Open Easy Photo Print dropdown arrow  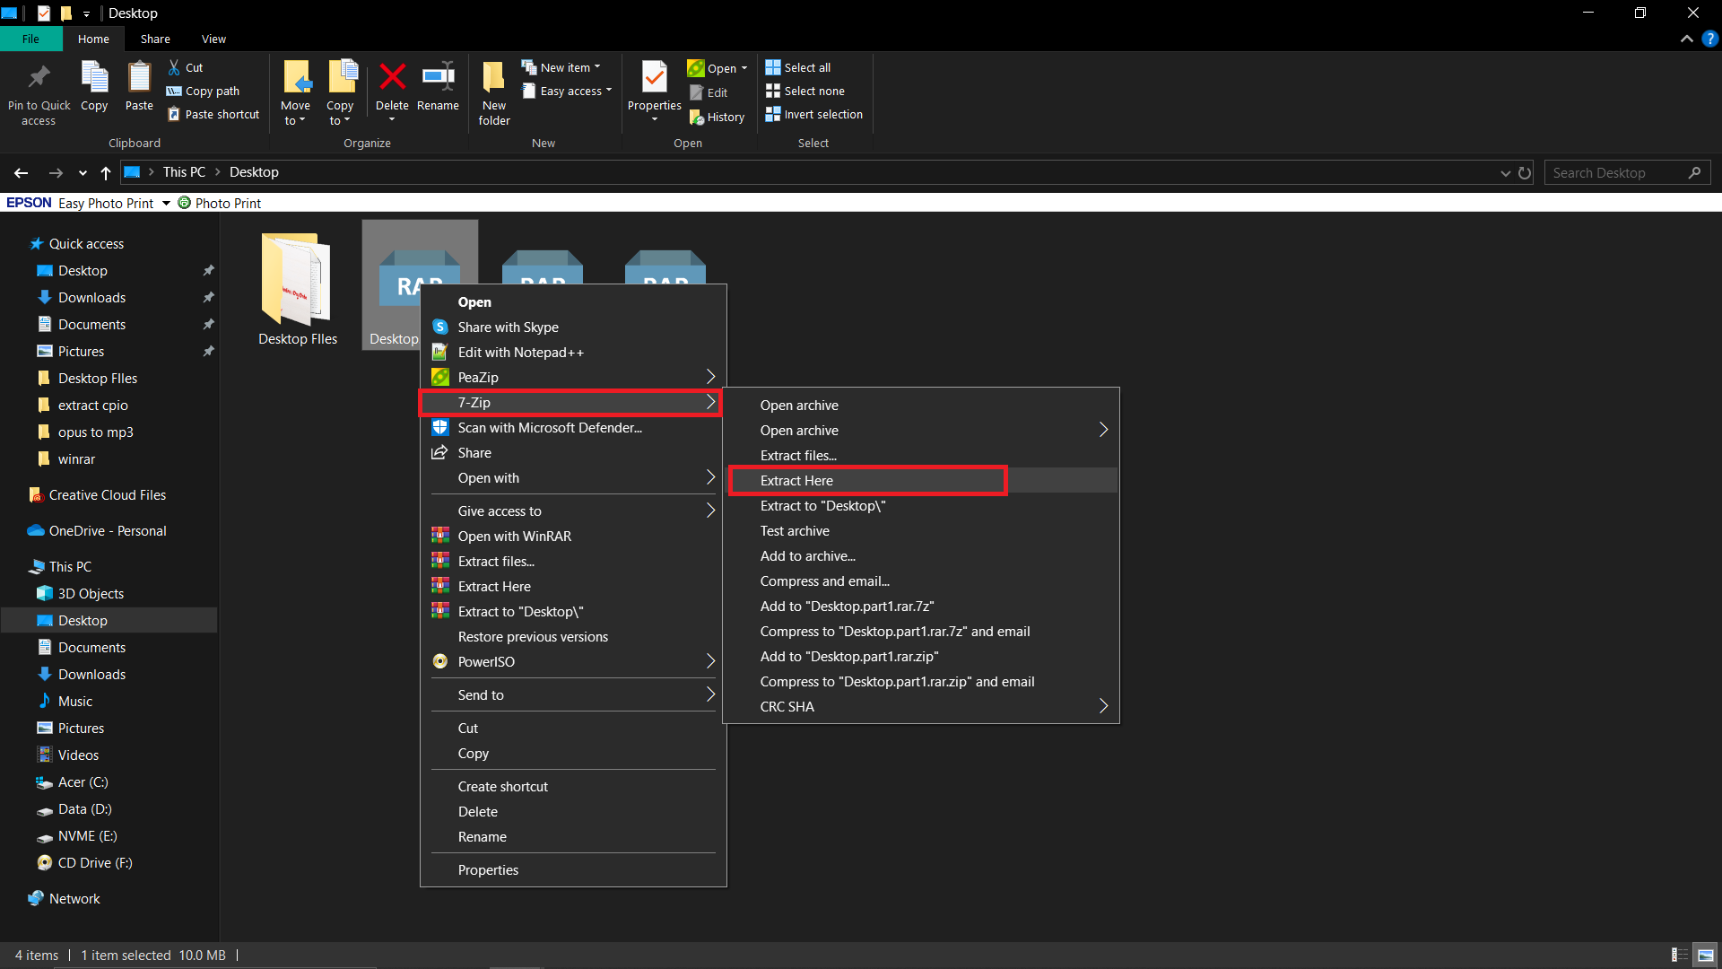pos(166,203)
